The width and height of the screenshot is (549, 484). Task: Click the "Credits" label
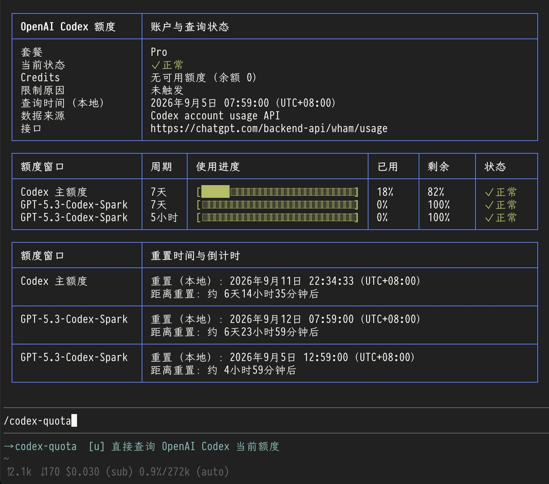click(40, 77)
